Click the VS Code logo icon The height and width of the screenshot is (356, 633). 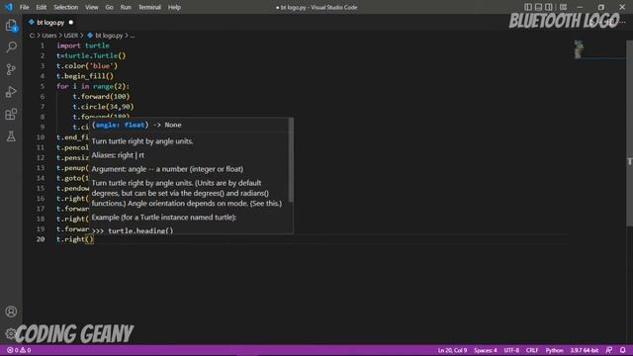pyautogui.click(x=9, y=7)
